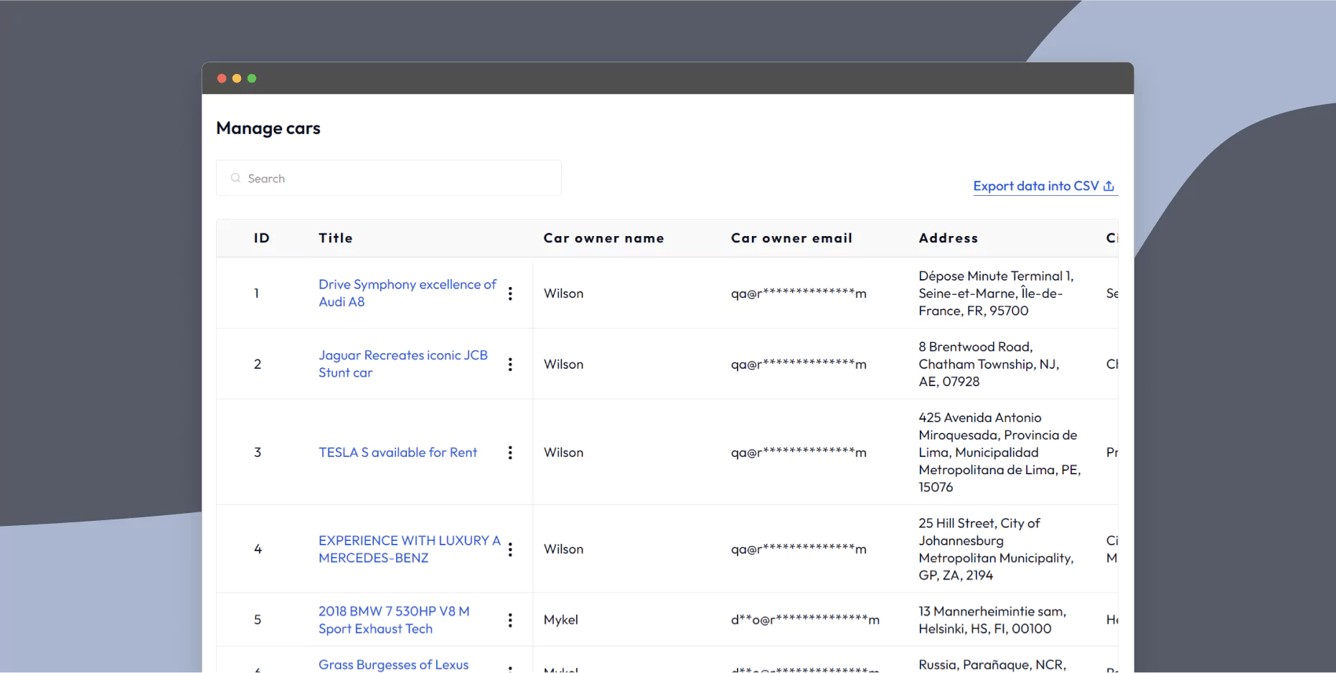
Task: Click ID cell 4
Action: coord(258,550)
